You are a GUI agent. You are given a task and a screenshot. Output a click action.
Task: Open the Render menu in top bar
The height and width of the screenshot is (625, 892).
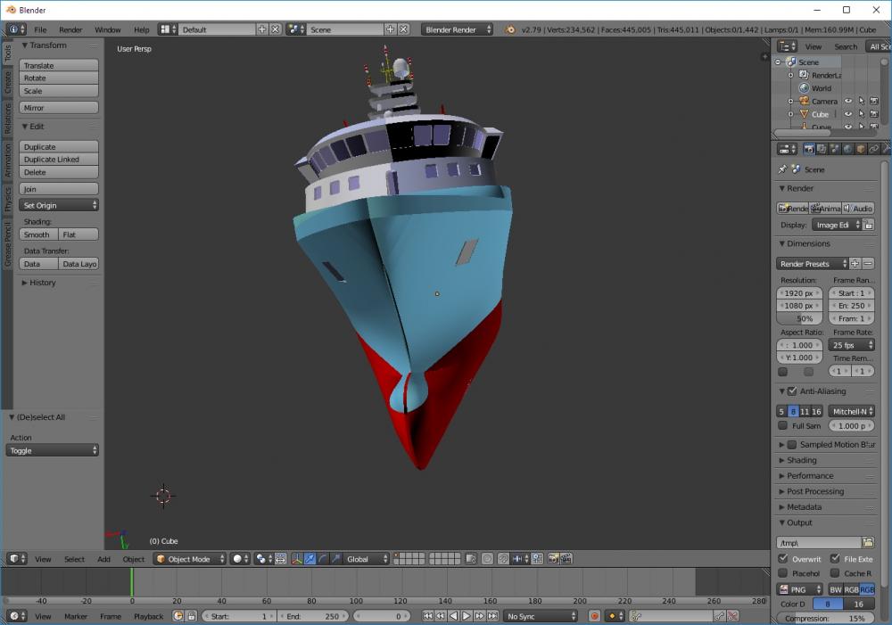click(x=70, y=29)
